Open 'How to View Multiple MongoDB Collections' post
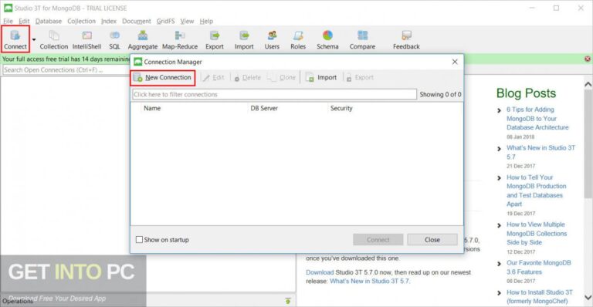This screenshot has width=593, height=307. click(537, 233)
